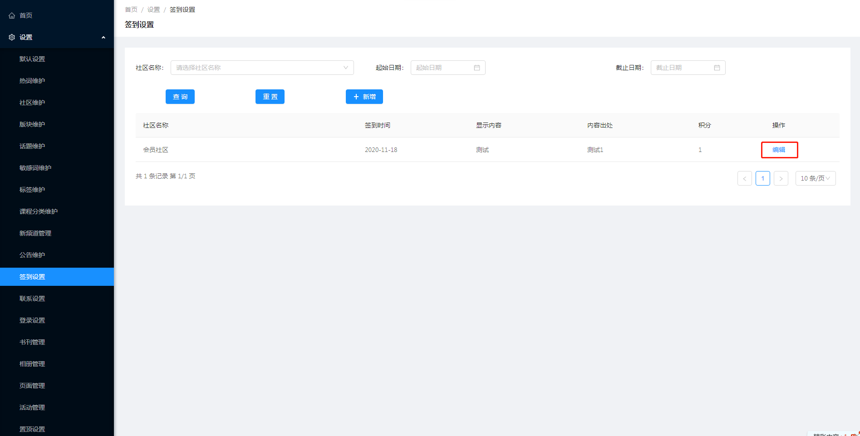Click 2020-11-18 sign-in date cell
Image resolution: width=860 pixels, height=436 pixels.
coord(381,150)
